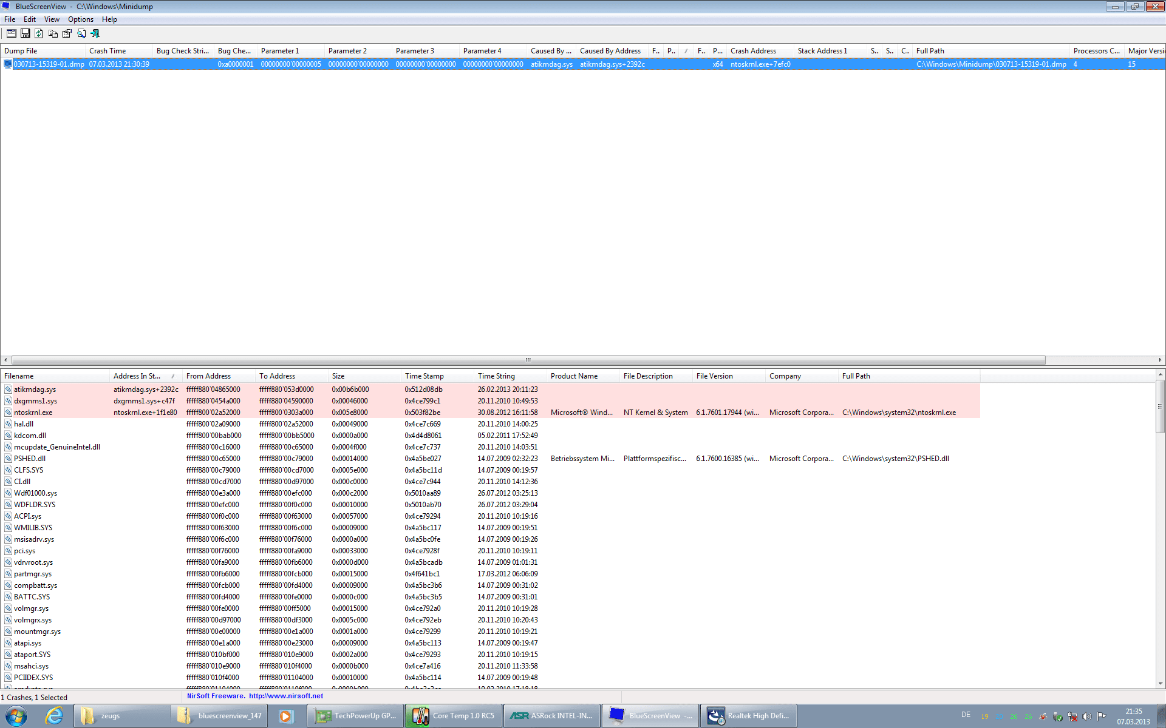1166x728 pixels.
Task: Click the upper pane horizontal scrollbar
Action: coord(528,360)
